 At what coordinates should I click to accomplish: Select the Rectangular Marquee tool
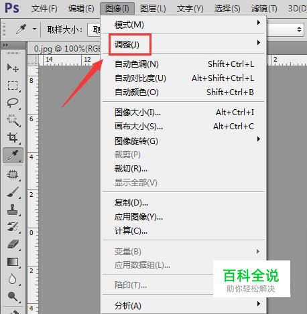point(13,85)
